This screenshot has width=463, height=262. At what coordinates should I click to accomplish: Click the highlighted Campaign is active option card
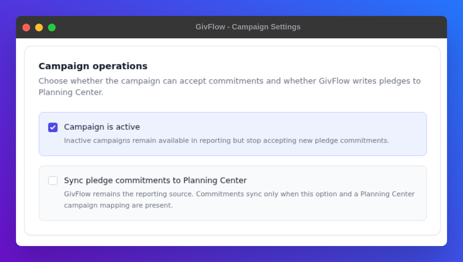click(233, 134)
